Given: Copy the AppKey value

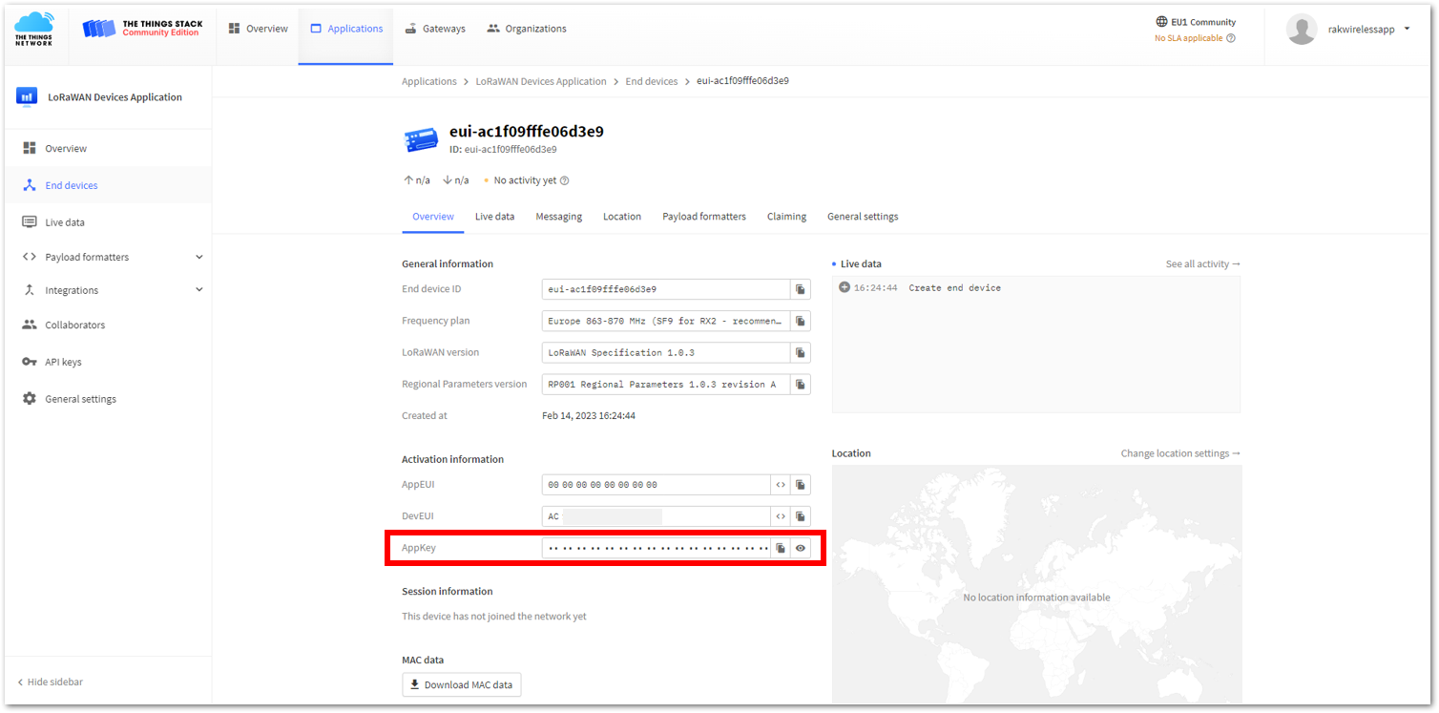Looking at the screenshot, I should click(x=781, y=548).
